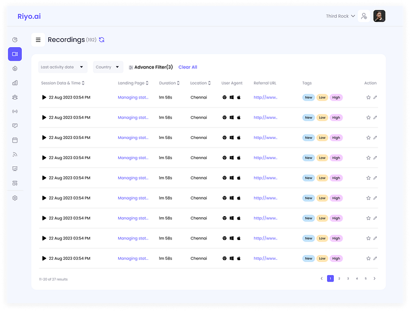410x311 pixels.
Task: Select pagination page 1
Action: (x=330, y=278)
